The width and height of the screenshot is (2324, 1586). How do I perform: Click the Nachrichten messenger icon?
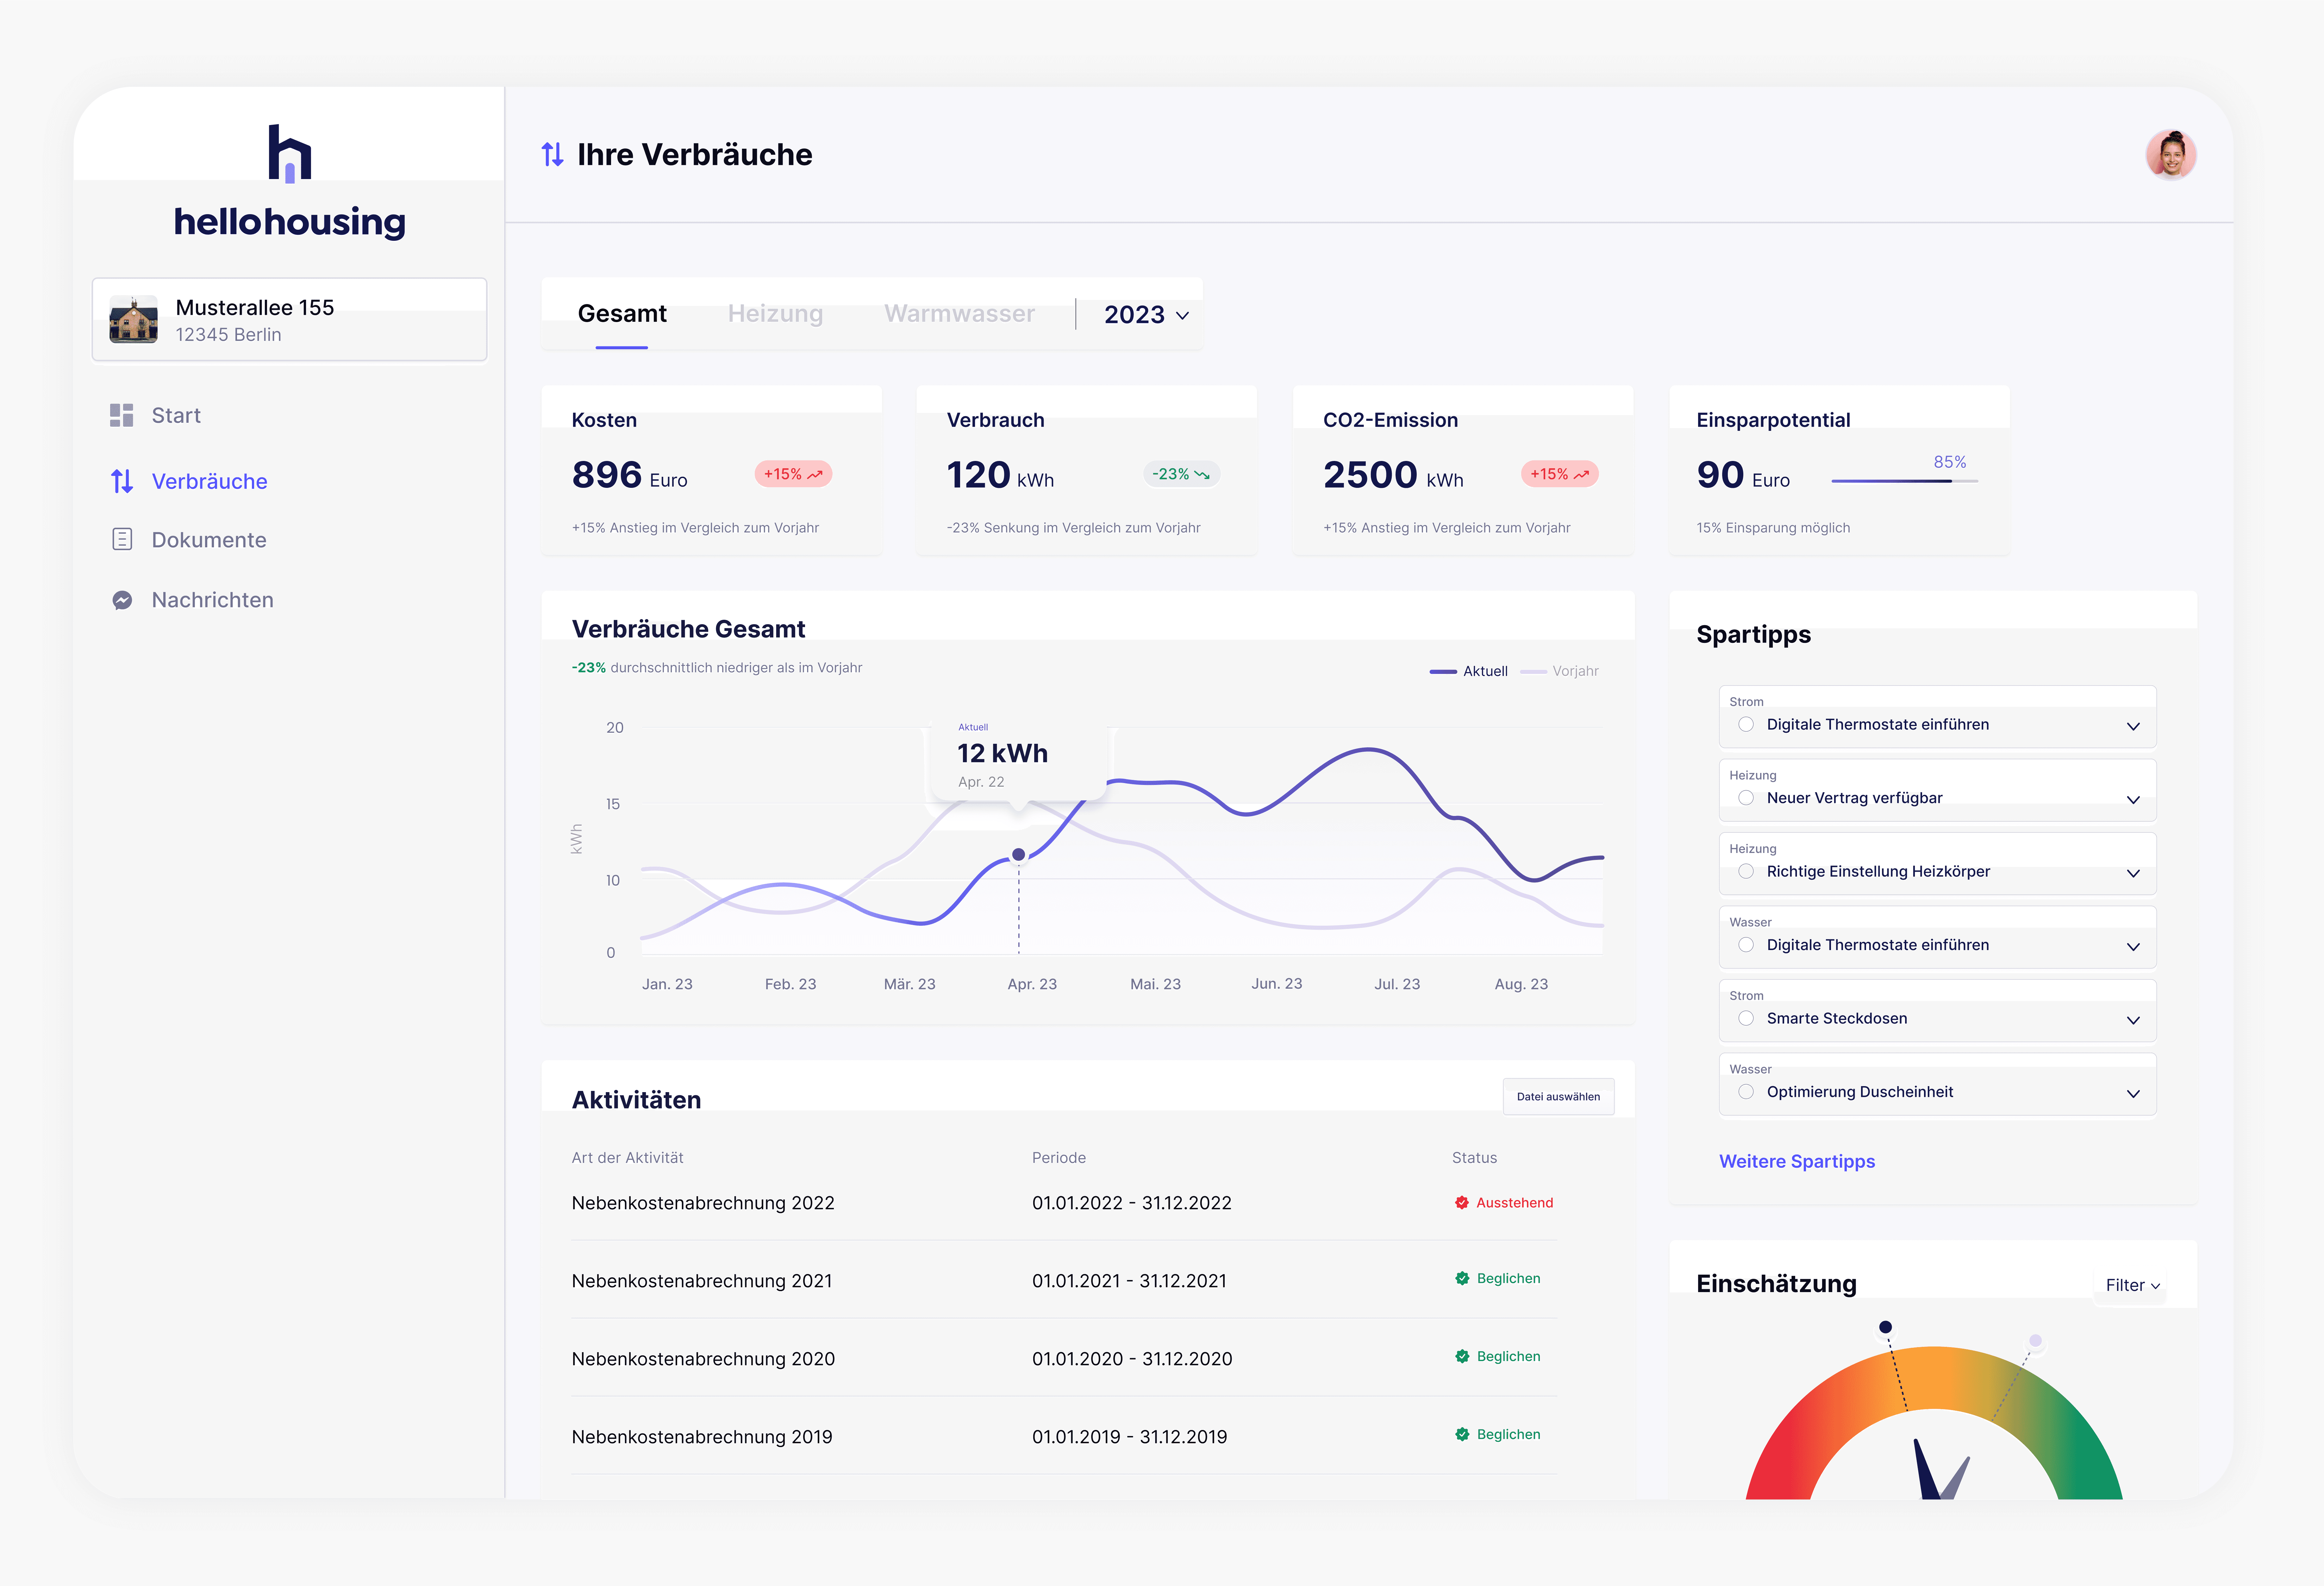pyautogui.click(x=122, y=600)
